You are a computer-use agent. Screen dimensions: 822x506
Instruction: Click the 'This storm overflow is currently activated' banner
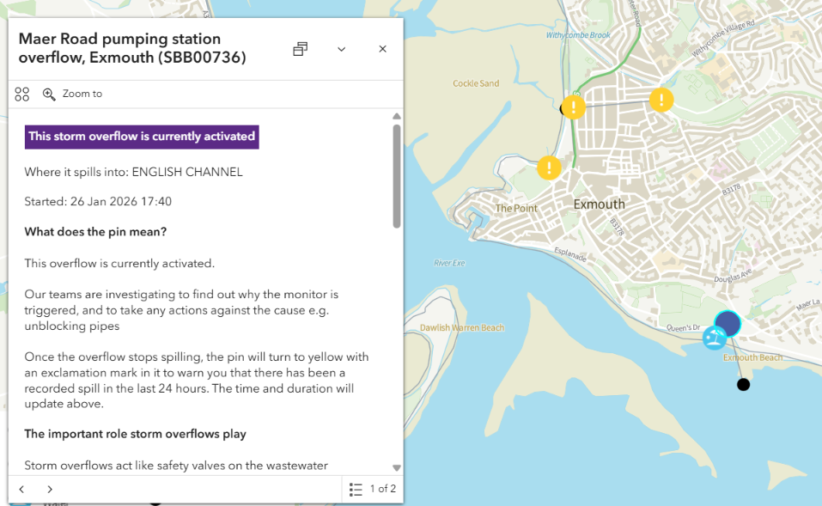142,137
